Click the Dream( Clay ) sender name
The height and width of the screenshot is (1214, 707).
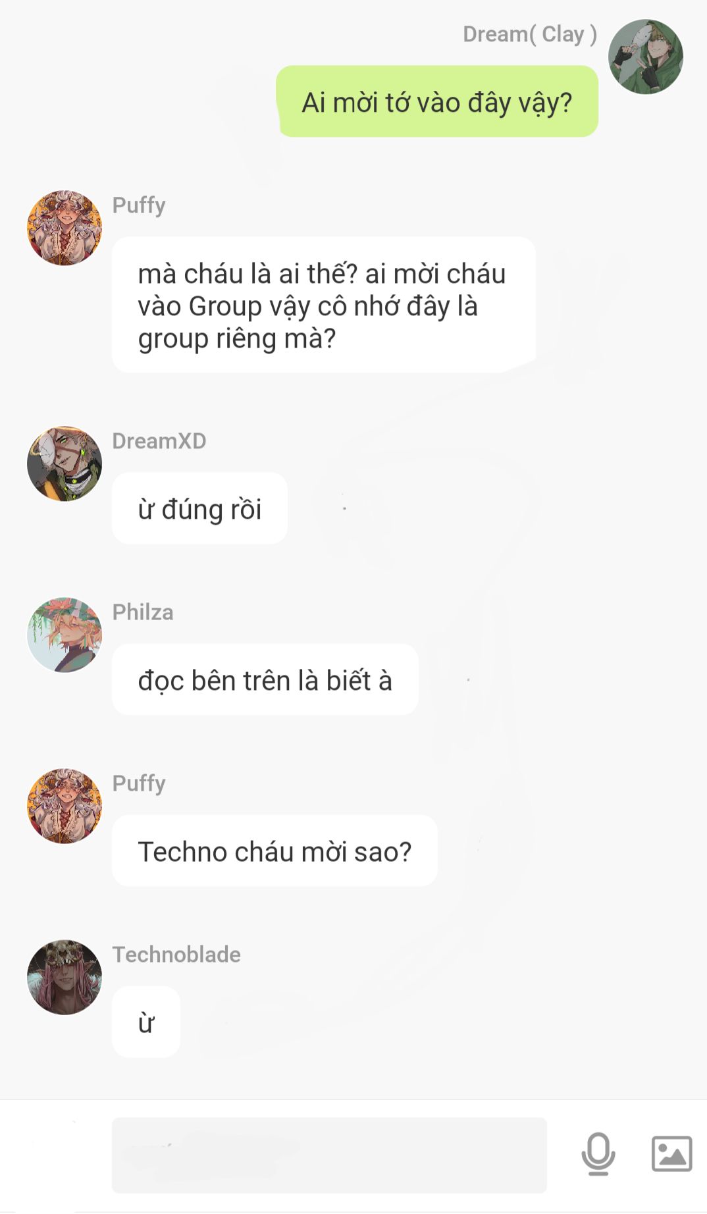coord(530,34)
